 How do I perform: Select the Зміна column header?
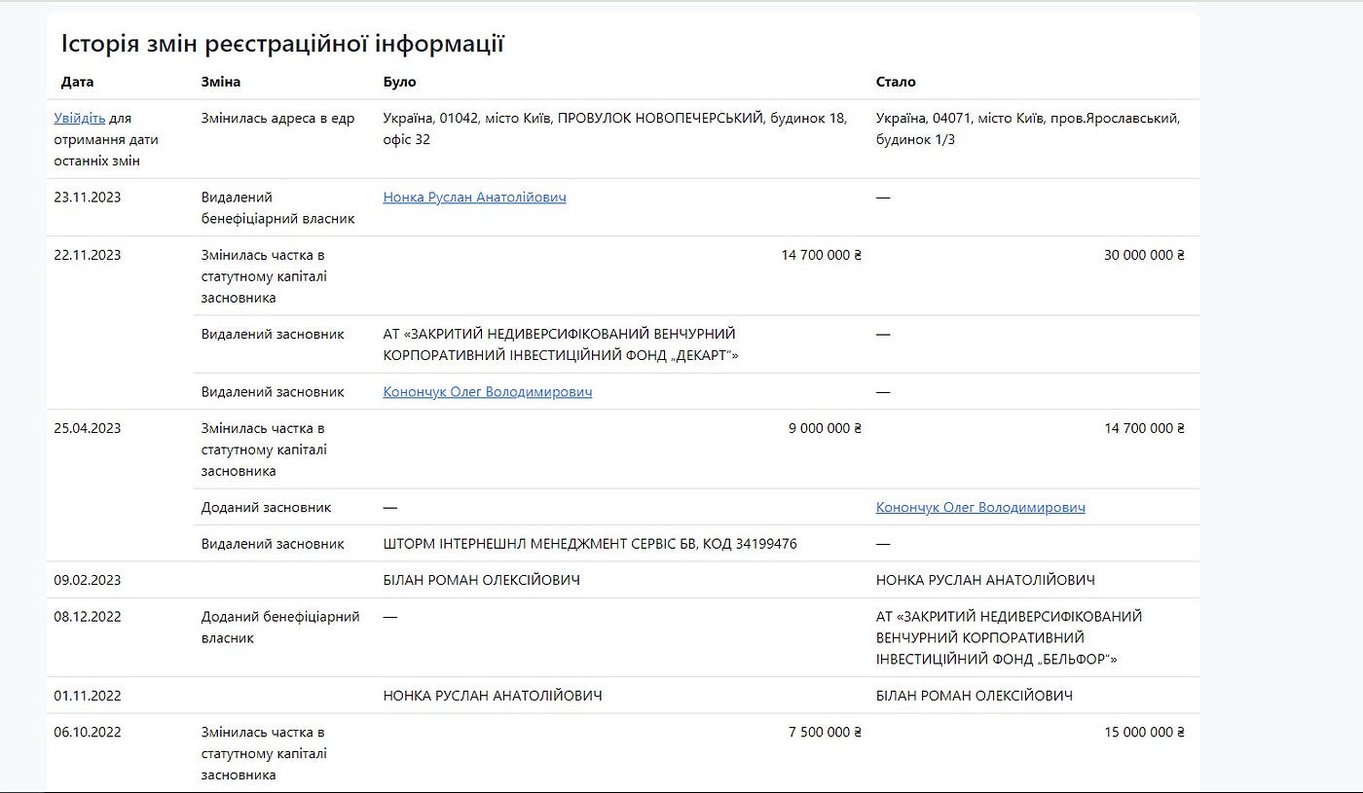click(x=221, y=82)
